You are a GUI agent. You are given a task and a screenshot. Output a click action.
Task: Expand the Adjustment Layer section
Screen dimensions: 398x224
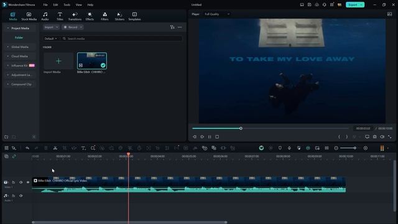19,75
